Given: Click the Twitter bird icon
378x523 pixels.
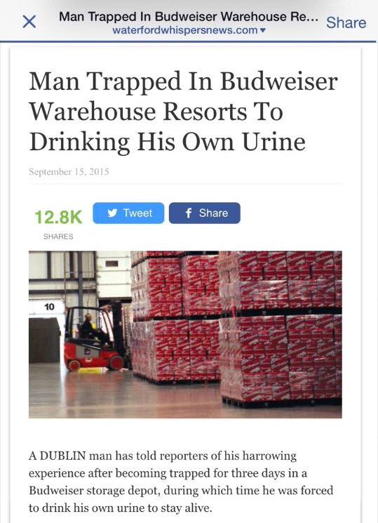Looking at the screenshot, I should point(113,213).
